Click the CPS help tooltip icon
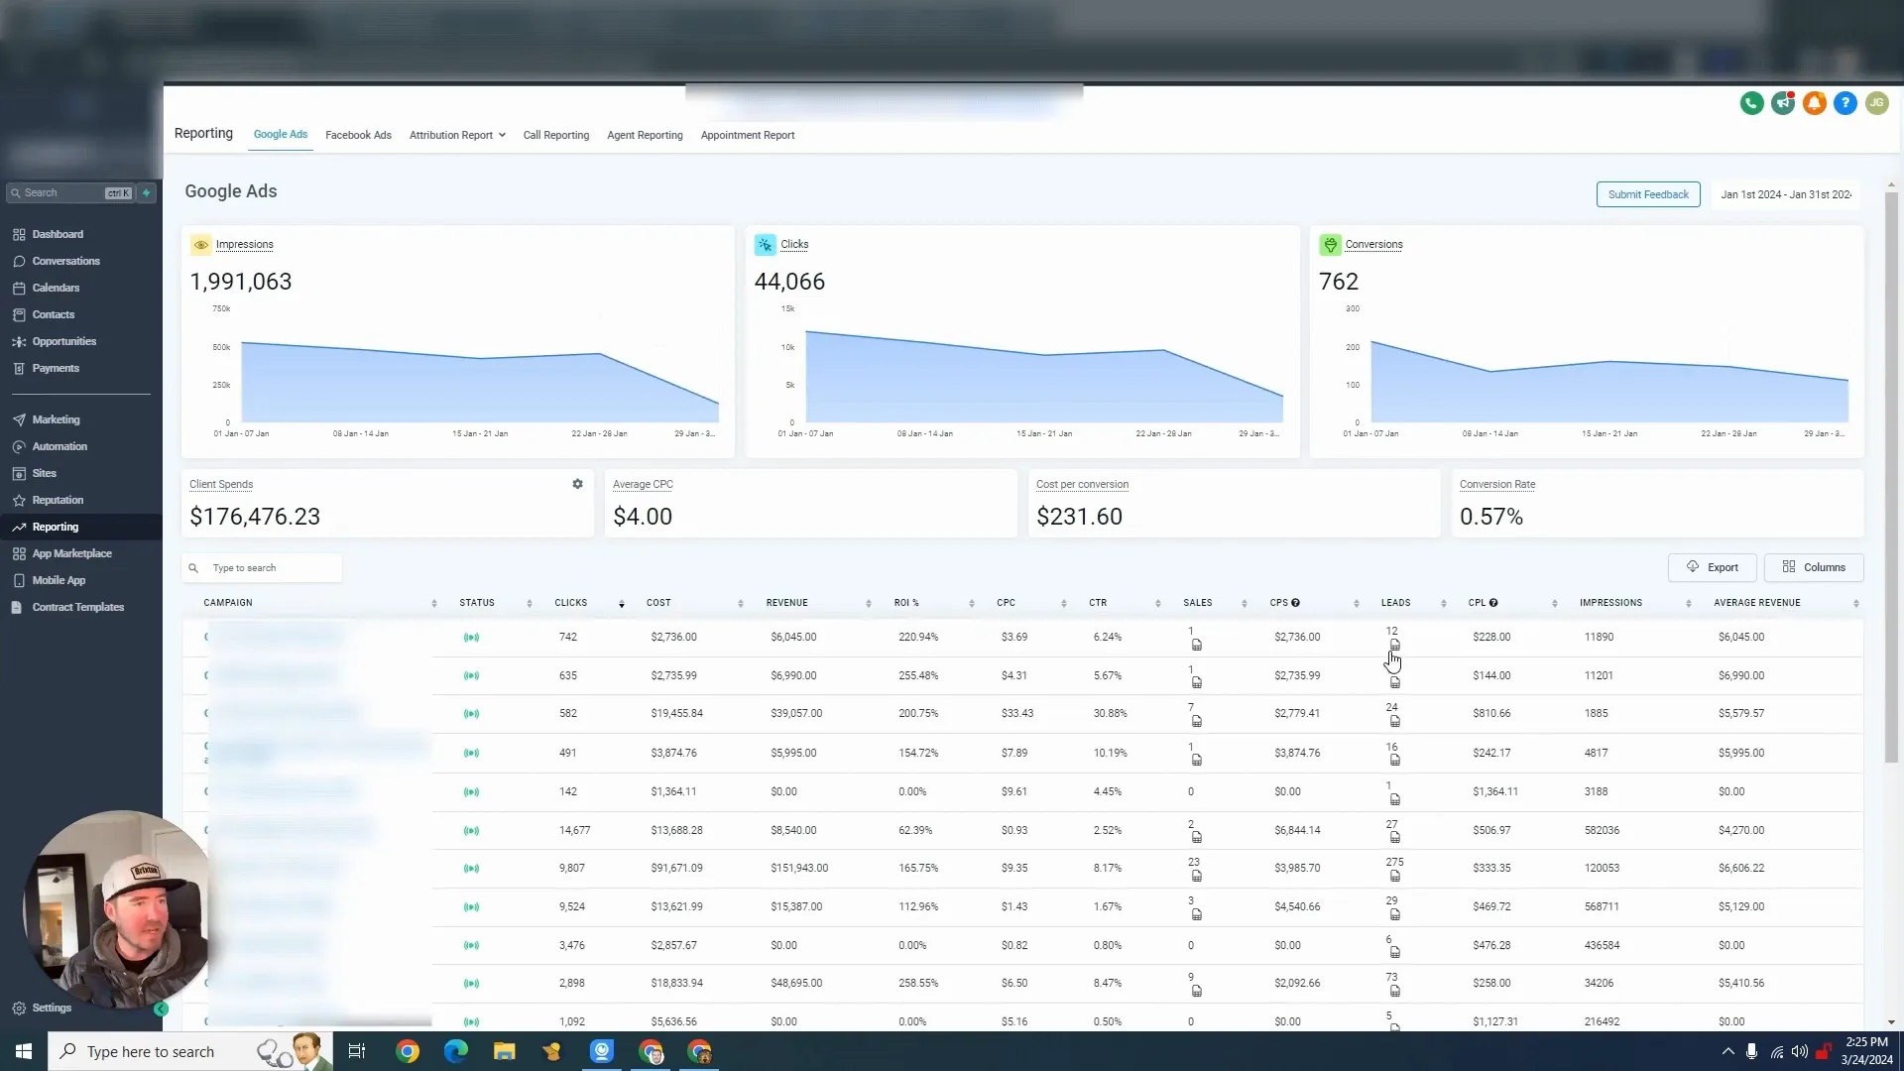 coord(1295,603)
